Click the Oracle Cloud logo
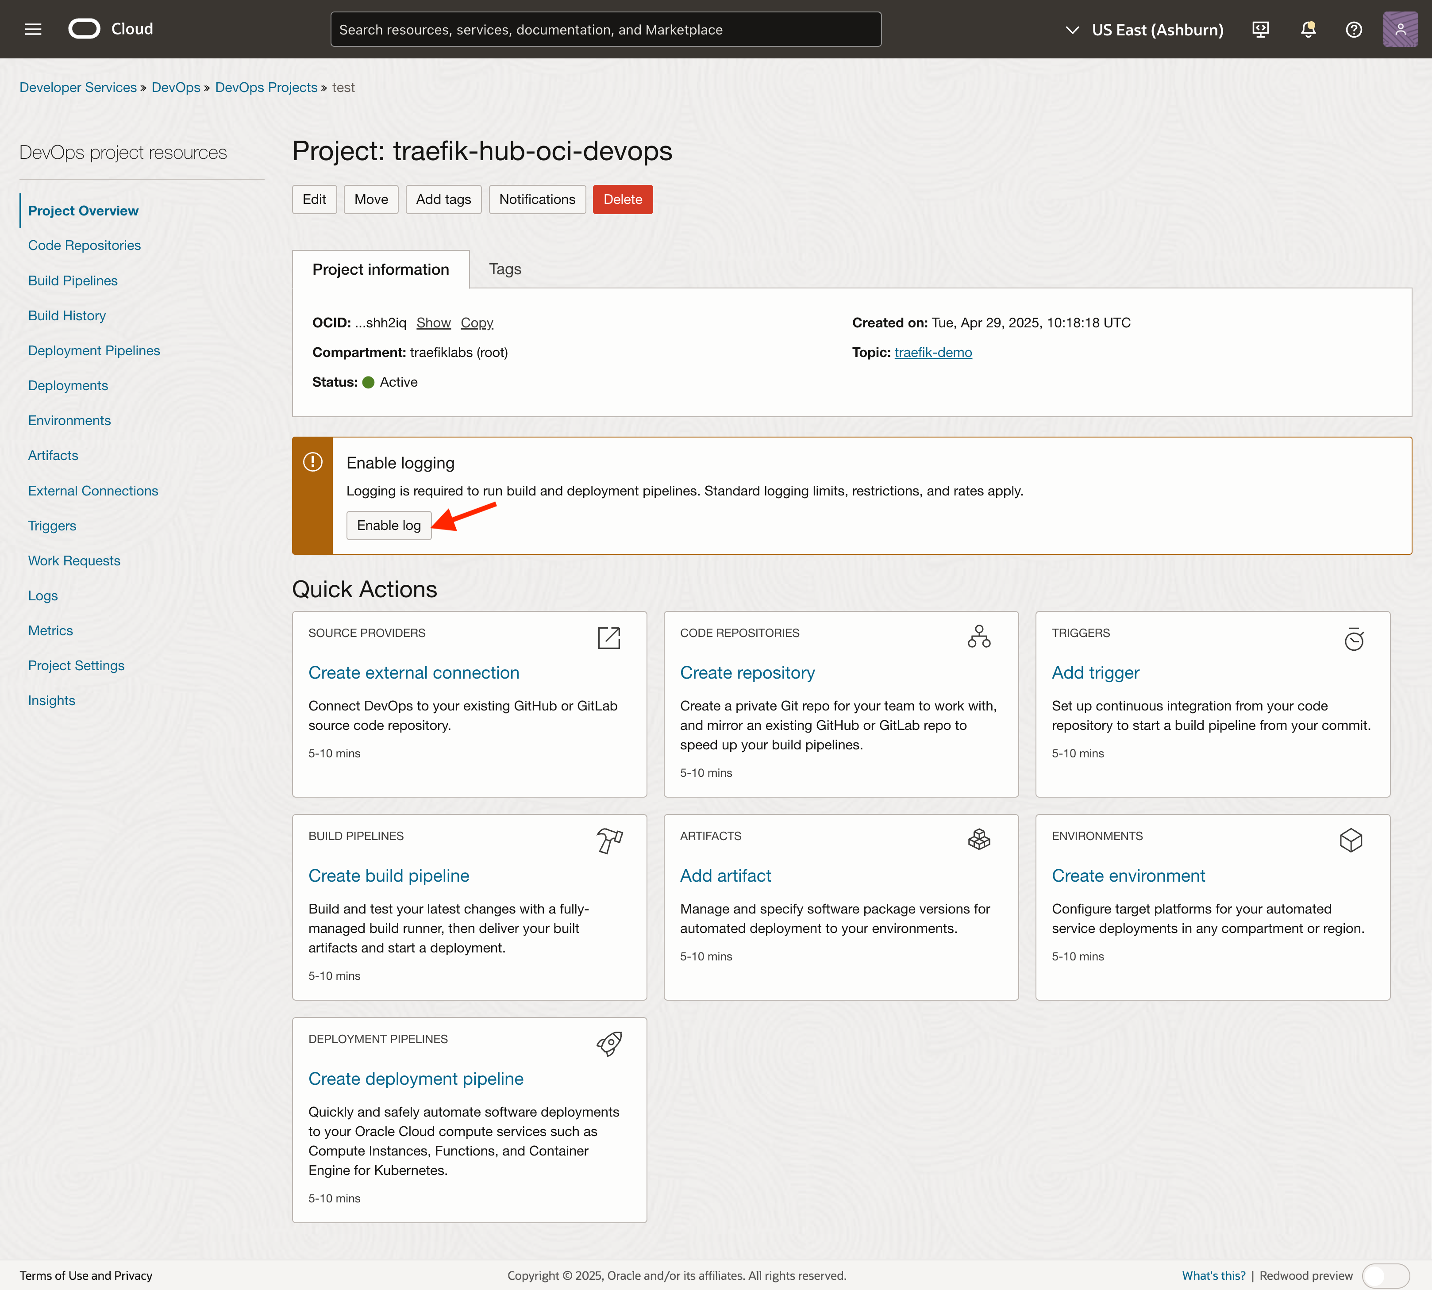 (85, 29)
